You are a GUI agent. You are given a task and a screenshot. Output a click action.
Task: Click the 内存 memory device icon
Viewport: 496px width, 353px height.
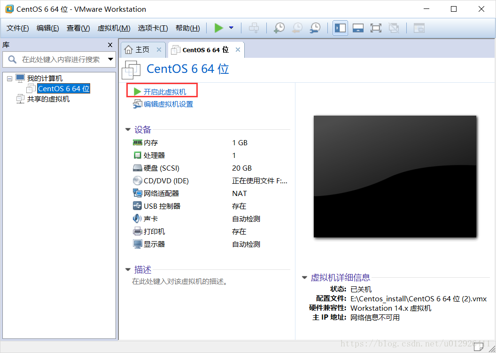click(137, 143)
